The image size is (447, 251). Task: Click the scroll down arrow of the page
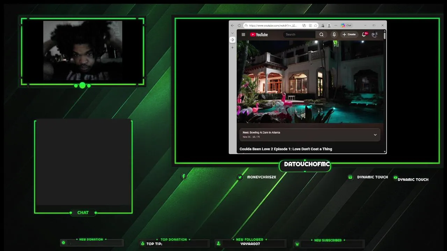click(x=385, y=152)
